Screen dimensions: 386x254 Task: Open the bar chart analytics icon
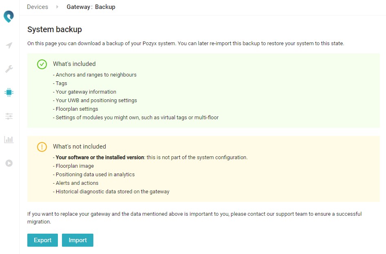click(x=9, y=140)
